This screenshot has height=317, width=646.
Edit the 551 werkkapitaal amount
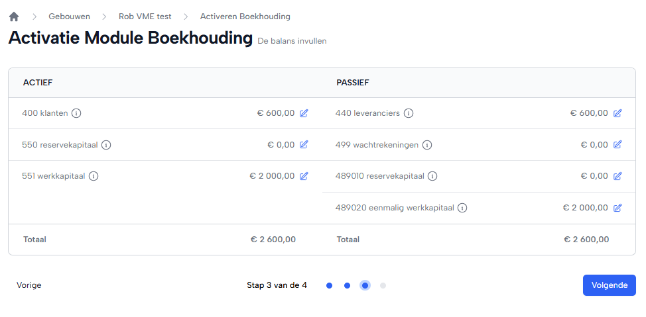click(x=304, y=176)
